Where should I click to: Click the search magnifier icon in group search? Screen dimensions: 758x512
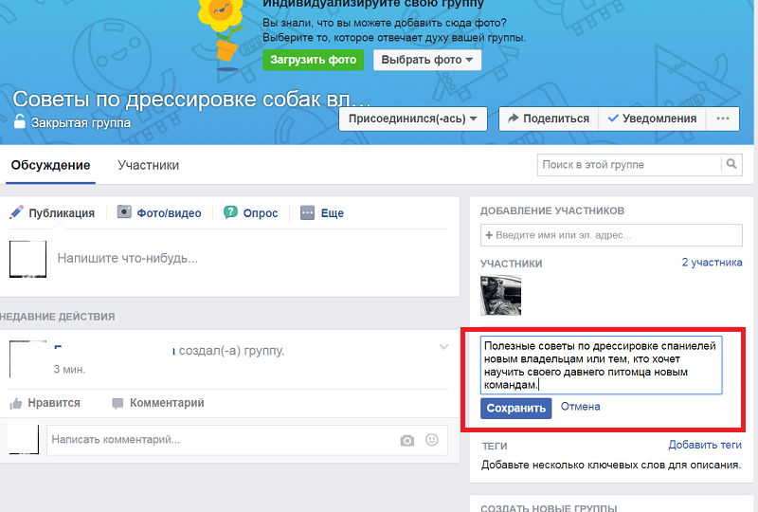point(731,164)
